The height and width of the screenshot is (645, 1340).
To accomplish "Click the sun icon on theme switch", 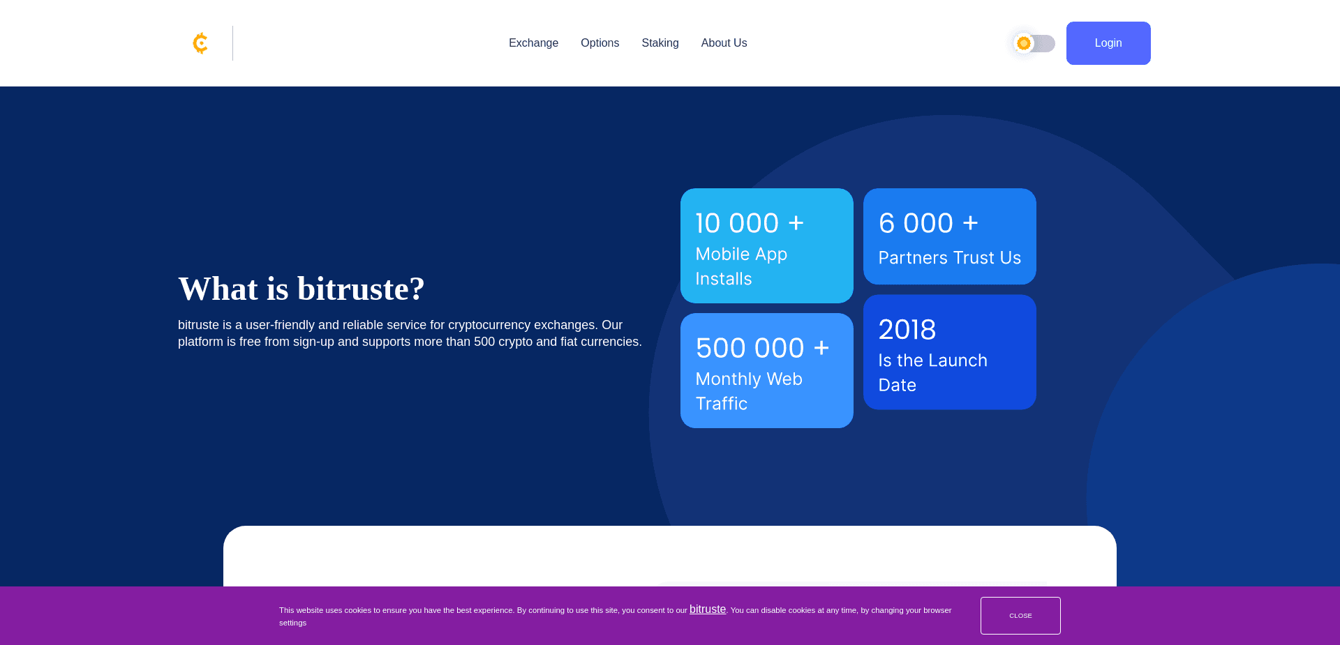I will point(1023,43).
